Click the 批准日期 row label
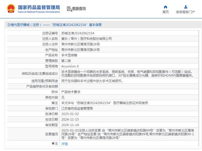The image size is (202, 151). click(51, 114)
